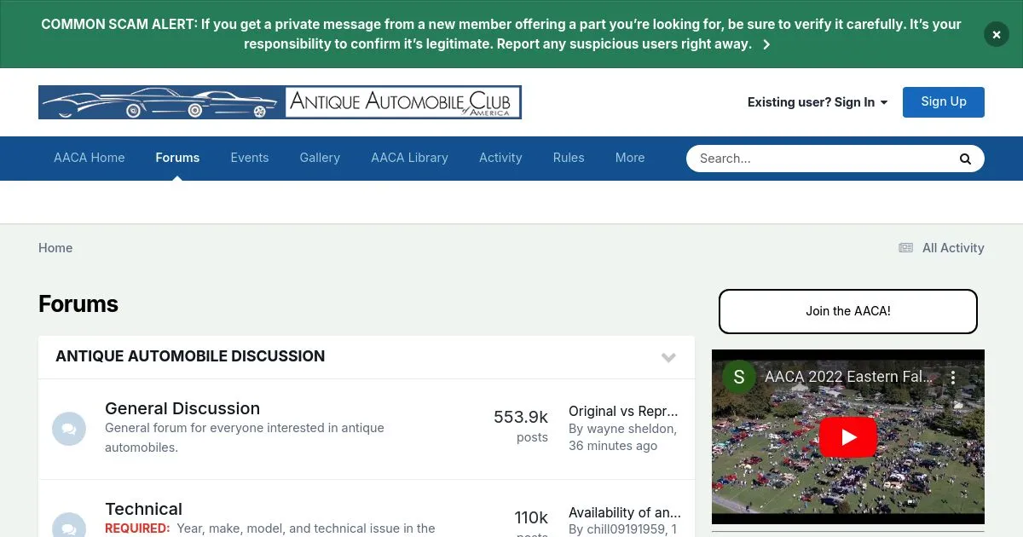
Task: Click the Home breadcrumb link
Action: pyautogui.click(x=55, y=248)
